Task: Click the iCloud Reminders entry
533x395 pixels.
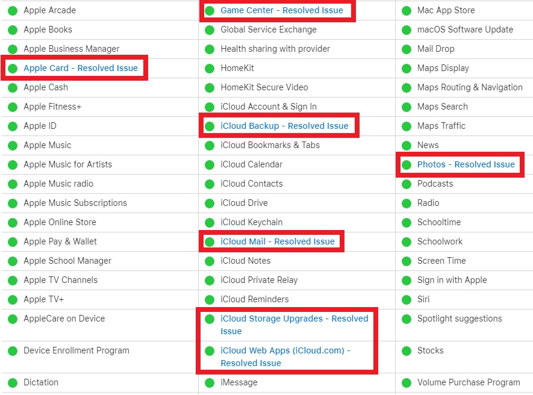Action: click(x=255, y=299)
